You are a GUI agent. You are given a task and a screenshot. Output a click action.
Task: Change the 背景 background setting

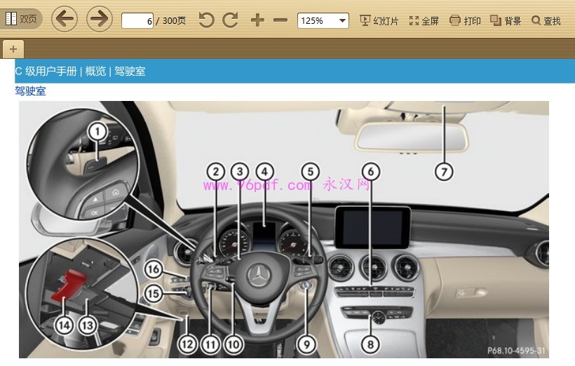pos(506,21)
